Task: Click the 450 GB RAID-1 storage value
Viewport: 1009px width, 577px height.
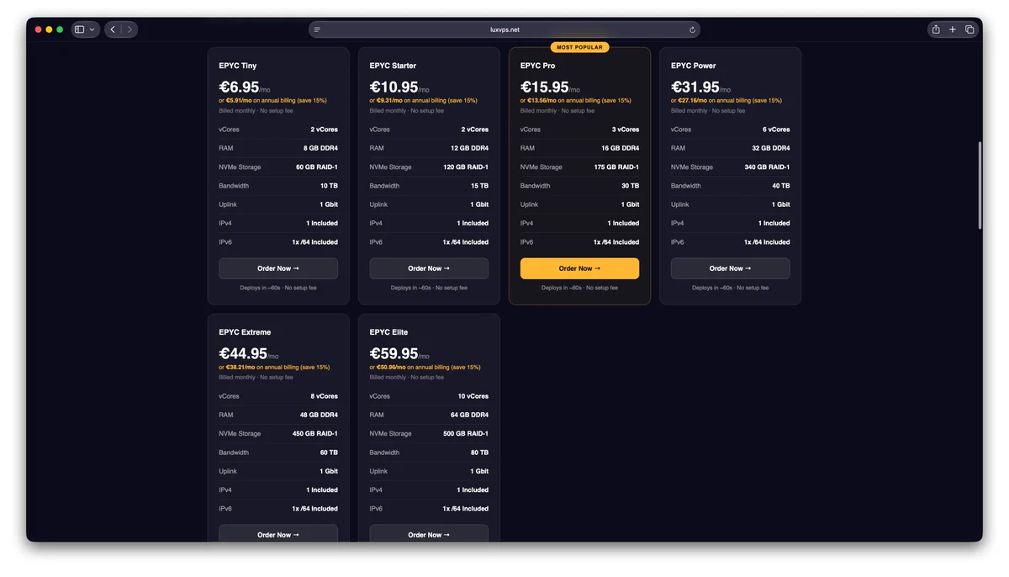Action: tap(315, 433)
